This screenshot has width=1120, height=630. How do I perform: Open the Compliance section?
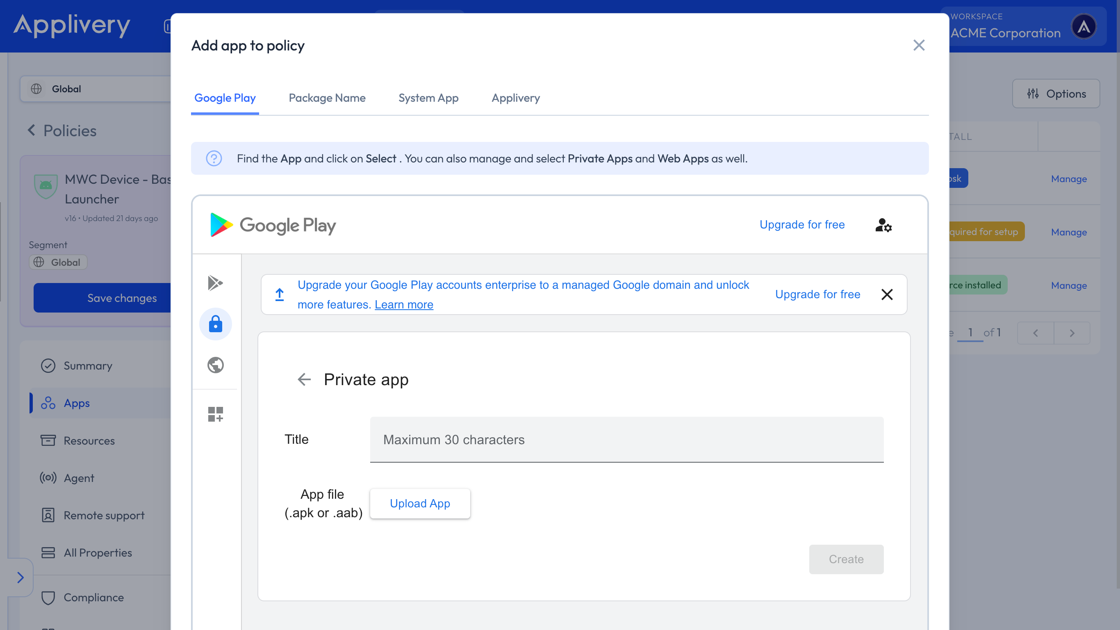click(94, 597)
